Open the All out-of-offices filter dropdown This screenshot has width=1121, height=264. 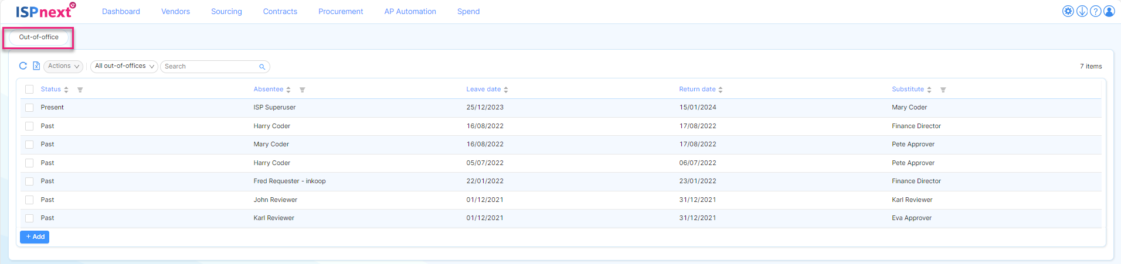(124, 66)
